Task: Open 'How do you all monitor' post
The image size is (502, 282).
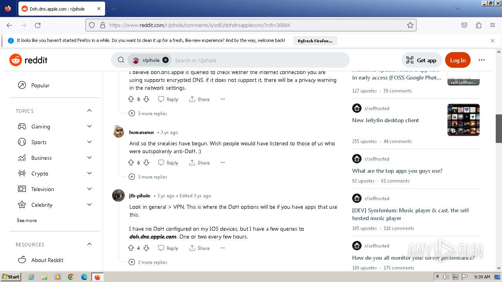Action: [413, 258]
